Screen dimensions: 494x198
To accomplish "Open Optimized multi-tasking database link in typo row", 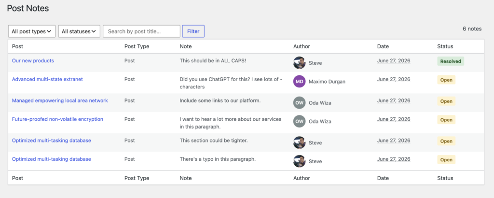I will coord(51,159).
